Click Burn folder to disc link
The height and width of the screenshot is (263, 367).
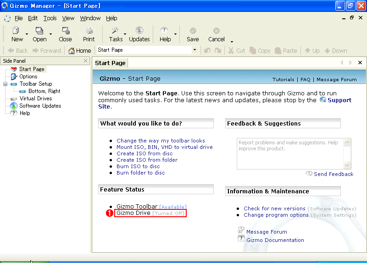(x=141, y=173)
